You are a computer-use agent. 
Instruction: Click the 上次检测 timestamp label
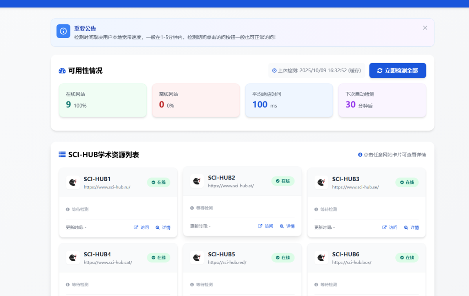point(316,71)
